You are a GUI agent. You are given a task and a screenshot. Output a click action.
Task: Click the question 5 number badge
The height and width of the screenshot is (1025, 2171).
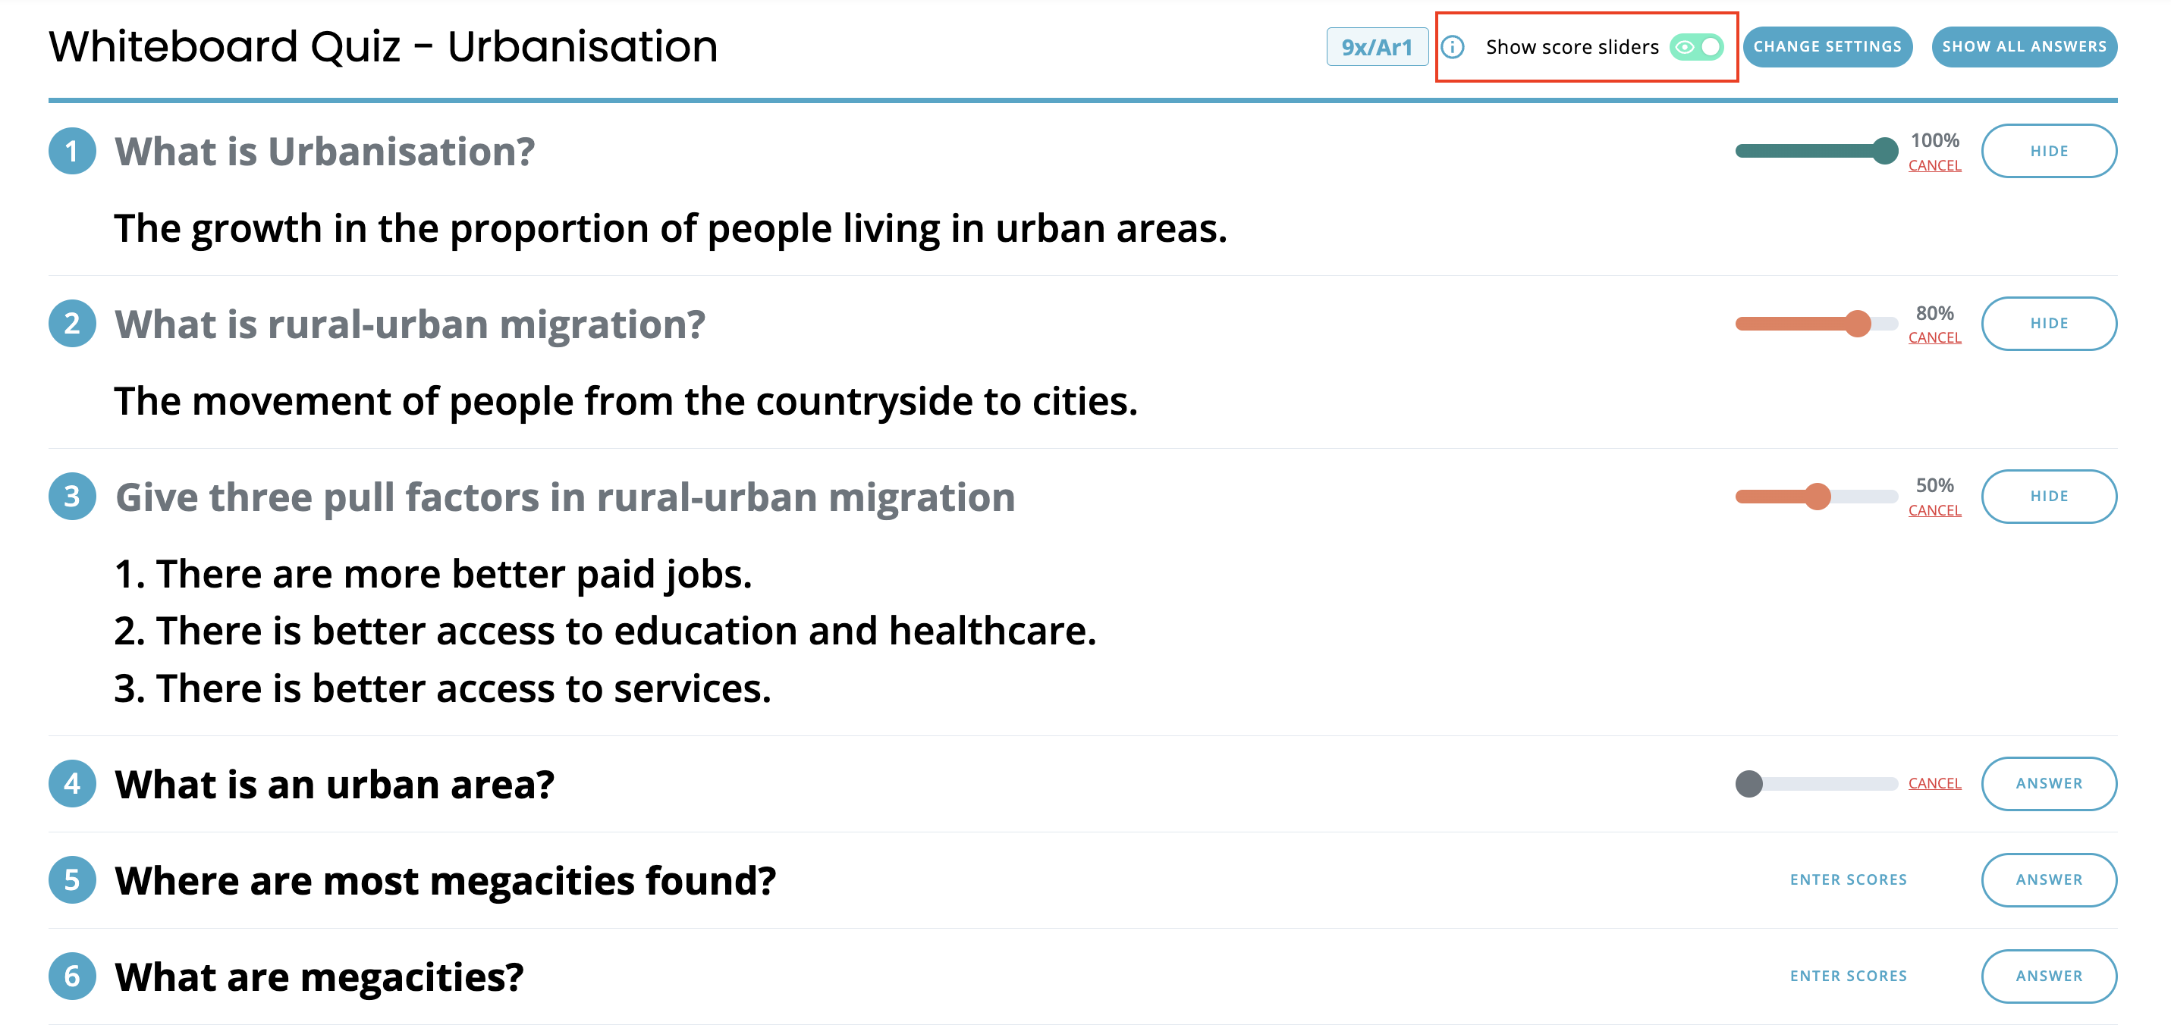pos(73,880)
